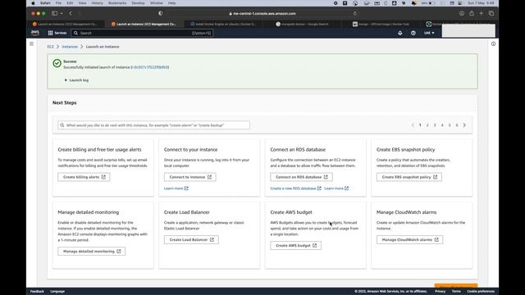Viewport: 525px width, 295px height.
Task: Switch to the Docker Hub image tab
Action: pos(381,24)
